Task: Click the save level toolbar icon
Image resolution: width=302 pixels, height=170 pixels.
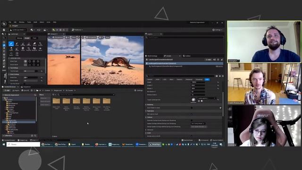Action: coord(4,30)
